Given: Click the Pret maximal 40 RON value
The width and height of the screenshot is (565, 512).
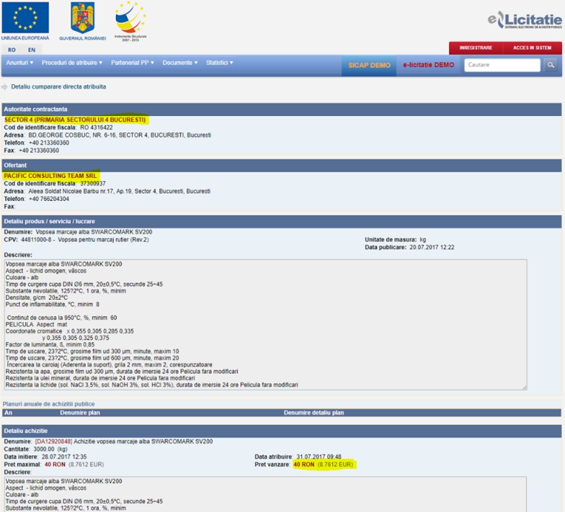Looking at the screenshot, I should (x=55, y=464).
